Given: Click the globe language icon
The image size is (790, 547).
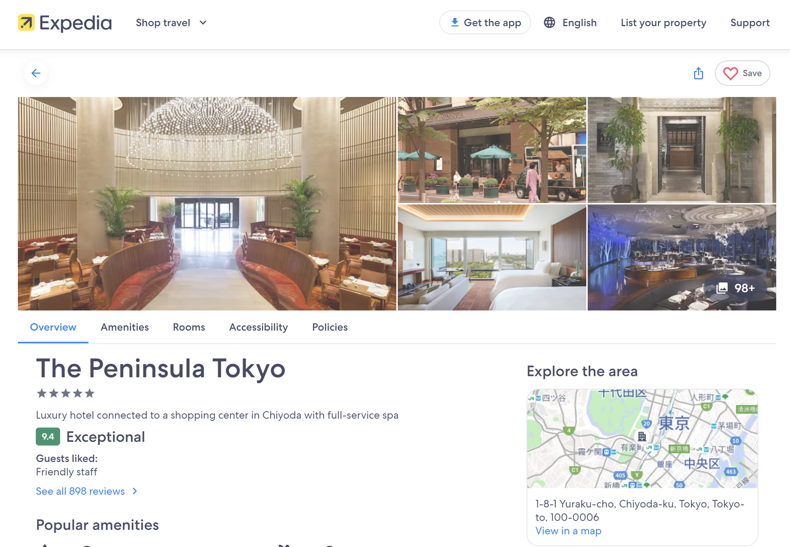Looking at the screenshot, I should pyautogui.click(x=549, y=22).
